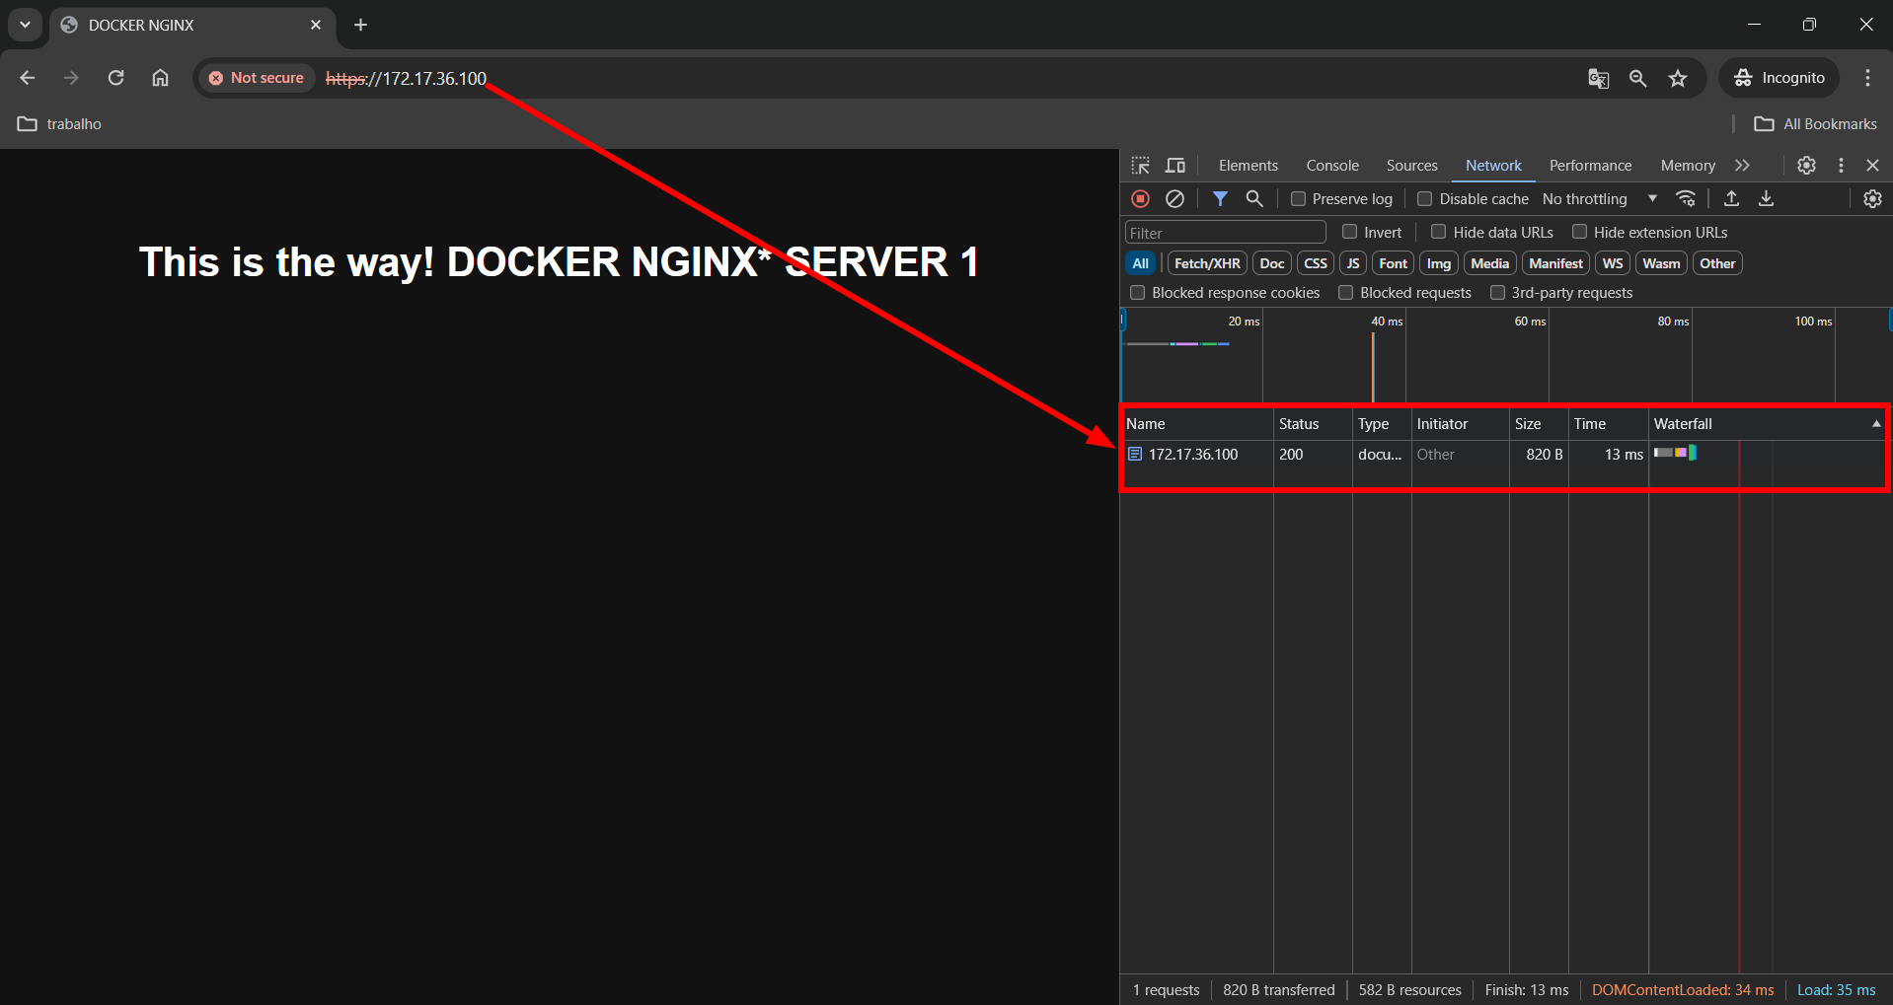Open the All Bookmarks folder

[1815, 124]
